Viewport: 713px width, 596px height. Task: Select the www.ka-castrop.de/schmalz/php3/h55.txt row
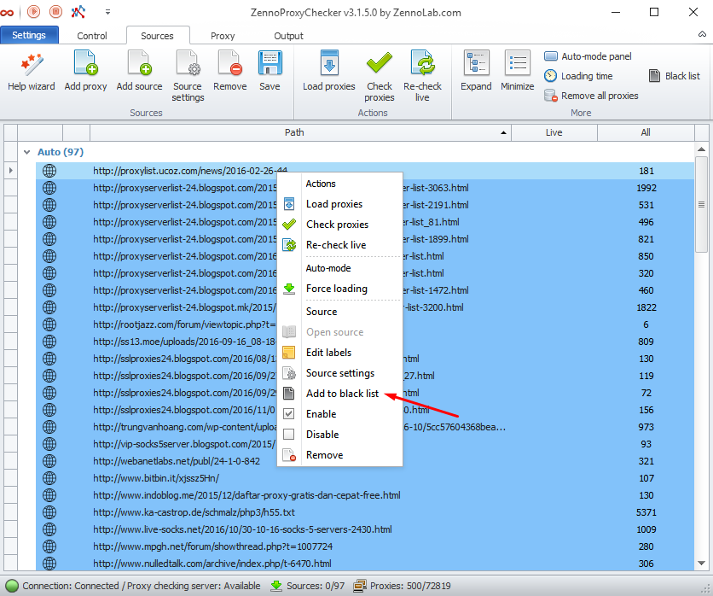(365, 512)
